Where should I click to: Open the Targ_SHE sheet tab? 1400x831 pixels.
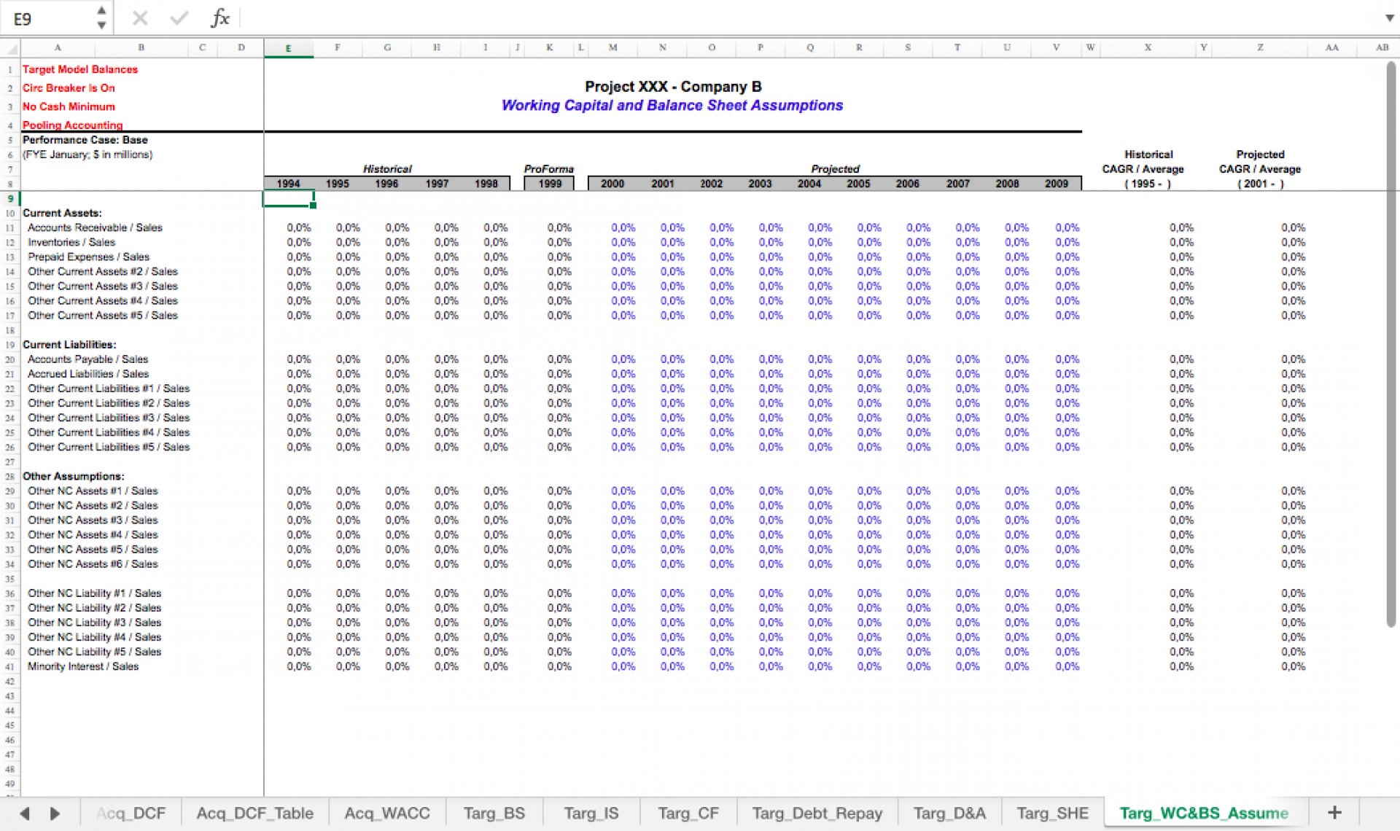pos(1052,814)
